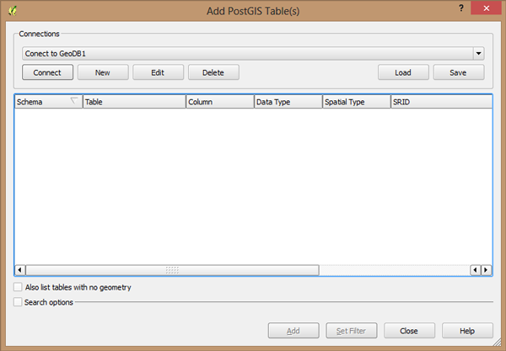Toggle the Search options checkbox
This screenshot has height=351, width=506.
[x=18, y=302]
